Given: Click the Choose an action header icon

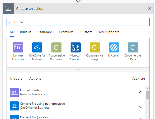Looking at the screenshot, I should (x=8, y=9).
